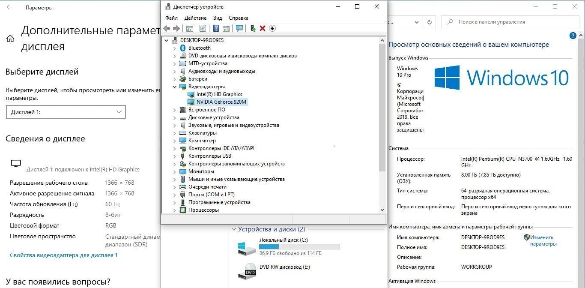Image resolution: width=585 pixels, height=288 pixels.
Task: Open Свойства видеоадаптера для дисплея 1 link
Action: [x=63, y=255]
